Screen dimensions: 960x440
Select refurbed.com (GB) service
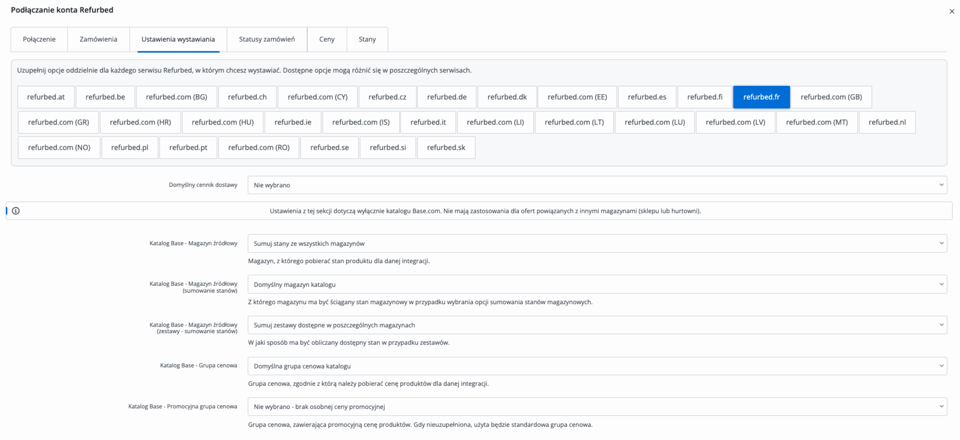[x=831, y=97]
